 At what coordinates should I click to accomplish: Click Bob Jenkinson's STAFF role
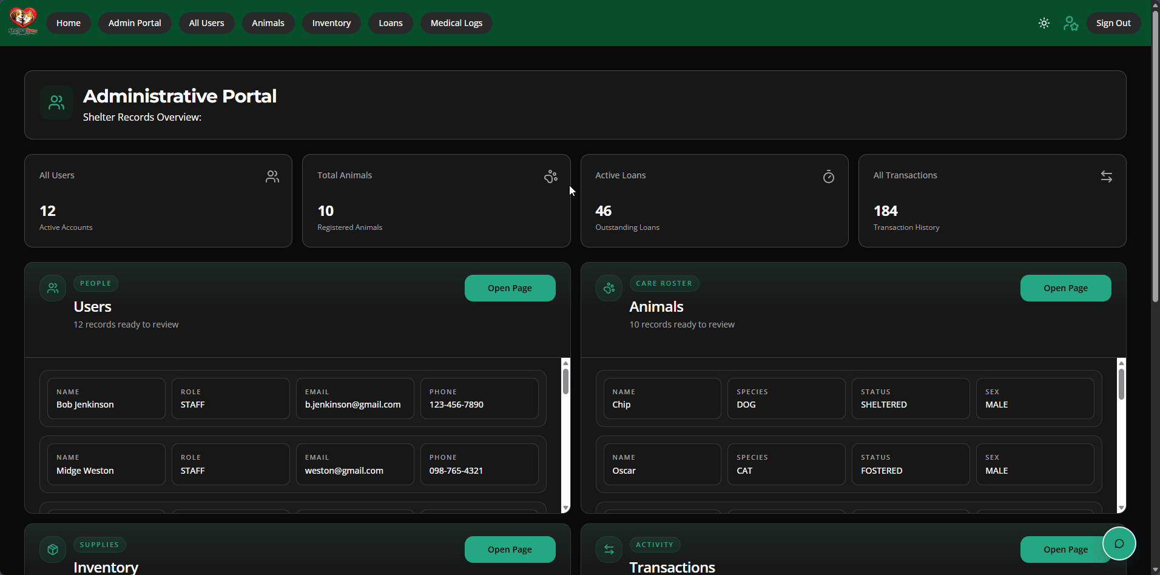tap(193, 405)
